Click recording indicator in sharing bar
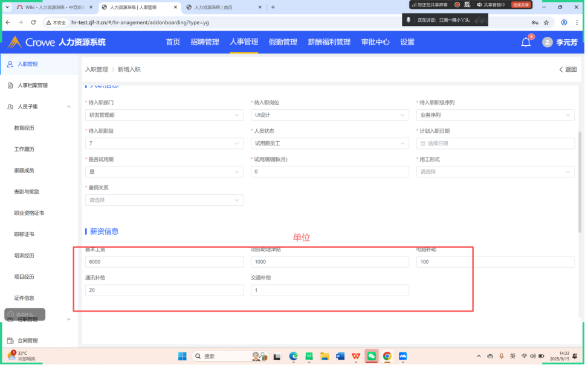Image resolution: width=585 pixels, height=365 pixels. 457,5
